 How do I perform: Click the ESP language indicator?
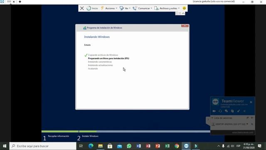[238, 146]
